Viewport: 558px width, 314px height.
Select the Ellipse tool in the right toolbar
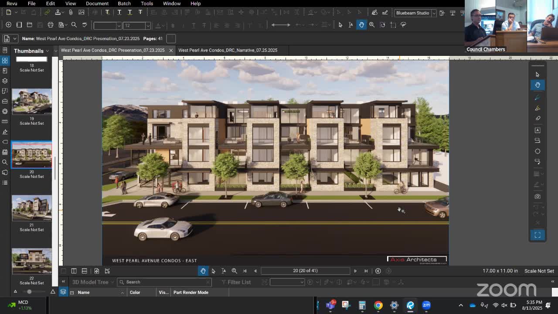point(538,151)
